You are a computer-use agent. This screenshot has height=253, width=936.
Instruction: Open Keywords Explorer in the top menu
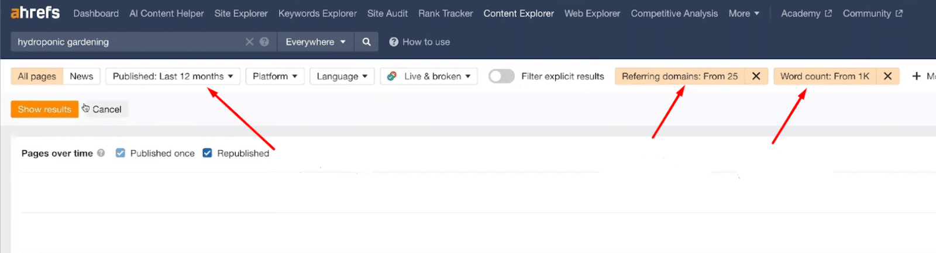click(x=317, y=13)
